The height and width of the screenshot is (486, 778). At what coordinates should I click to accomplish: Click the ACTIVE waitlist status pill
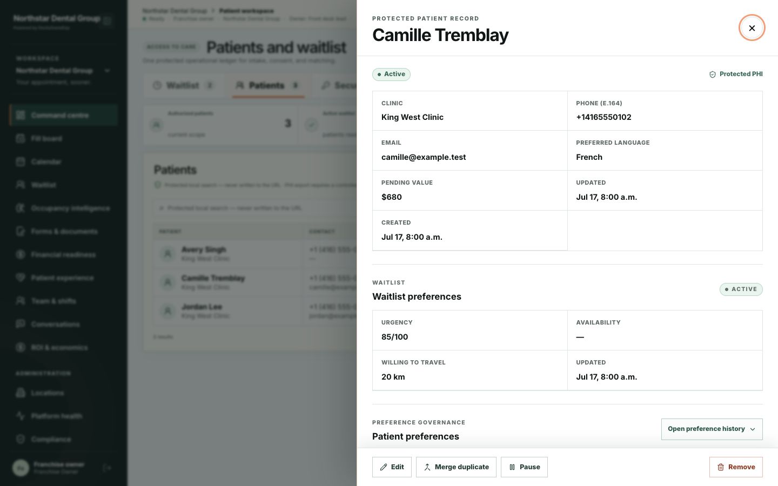tap(741, 289)
